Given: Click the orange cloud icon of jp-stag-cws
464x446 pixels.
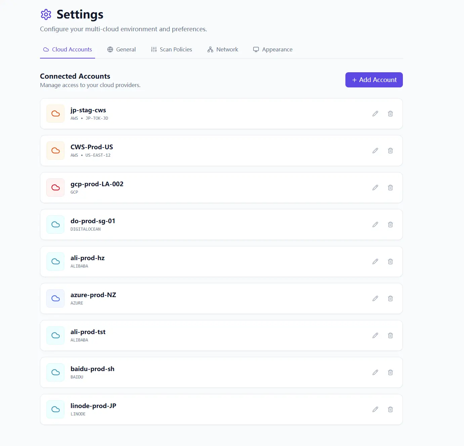Looking at the screenshot, I should [x=55, y=114].
